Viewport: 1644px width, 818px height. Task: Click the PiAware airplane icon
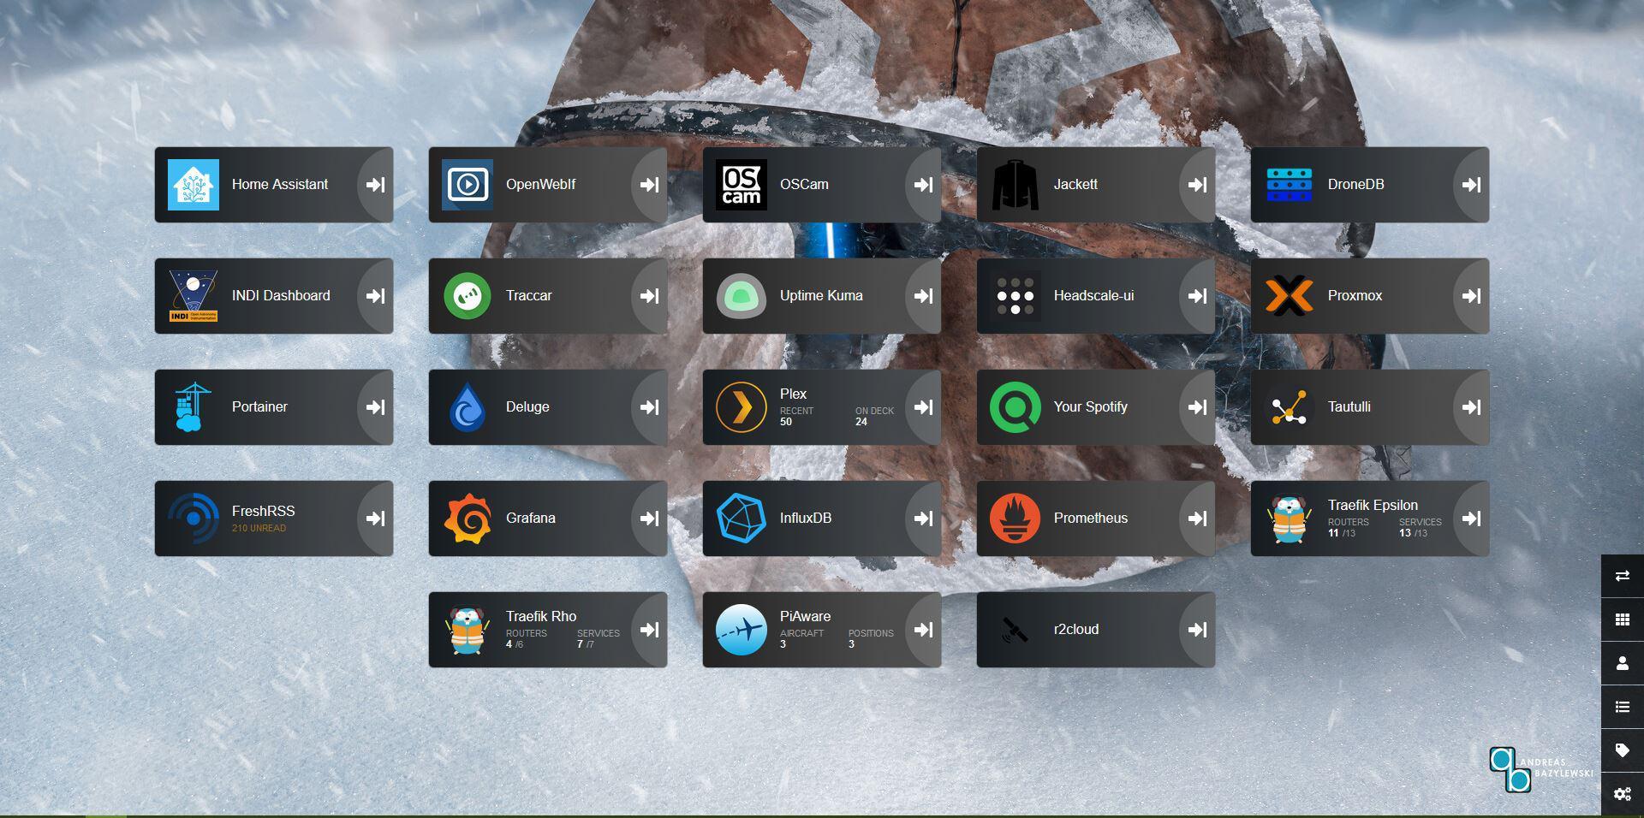(x=741, y=630)
